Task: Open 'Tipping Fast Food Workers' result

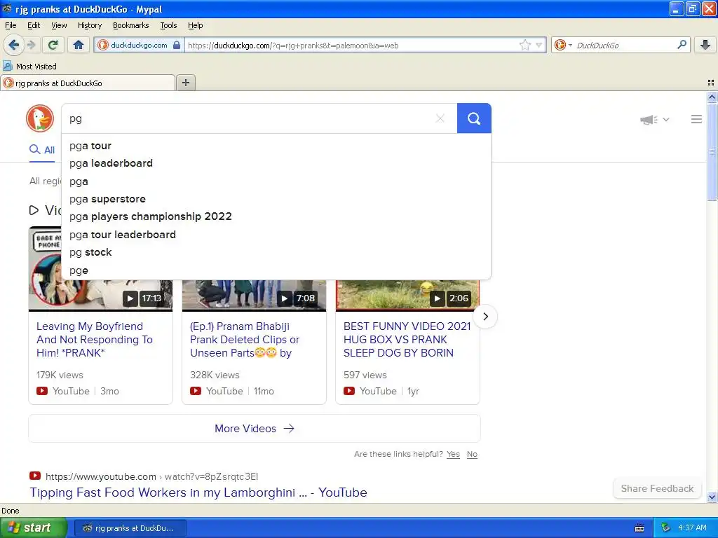Action: tap(198, 492)
